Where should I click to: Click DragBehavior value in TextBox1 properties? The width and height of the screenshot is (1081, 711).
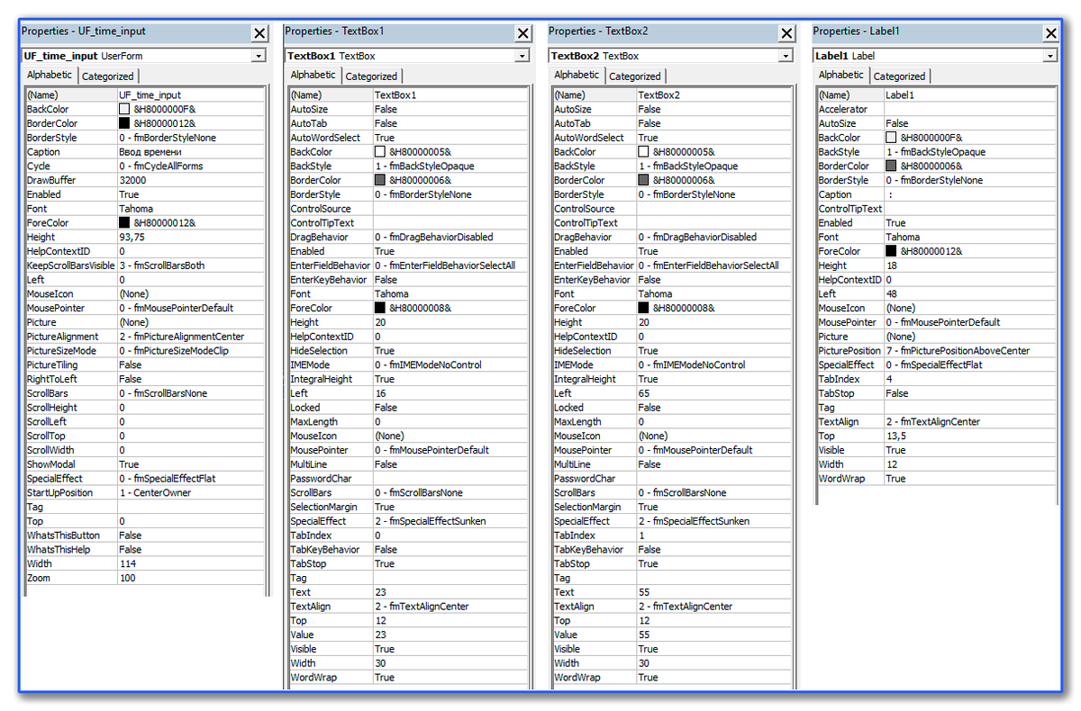(451, 237)
